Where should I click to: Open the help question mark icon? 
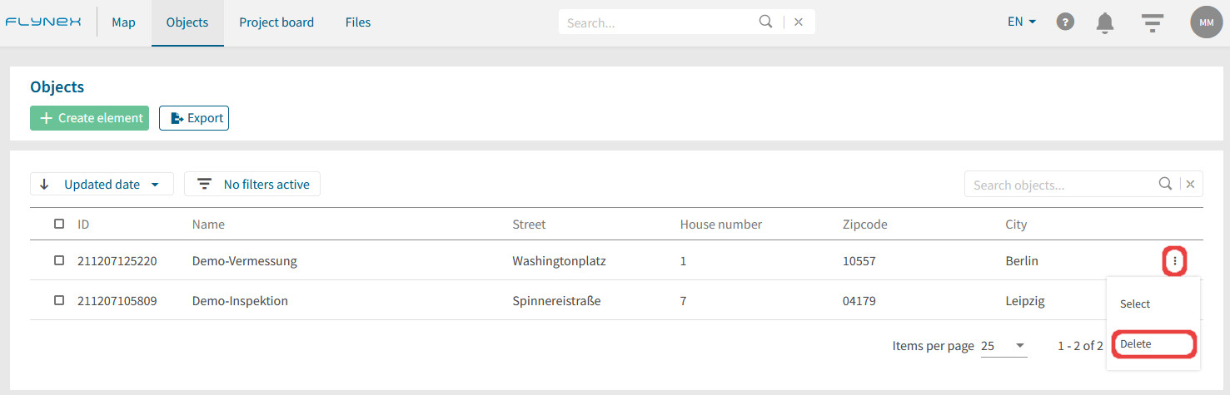[x=1065, y=22]
